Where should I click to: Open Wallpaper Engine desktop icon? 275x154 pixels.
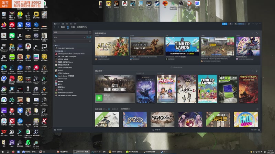coord(20,69)
